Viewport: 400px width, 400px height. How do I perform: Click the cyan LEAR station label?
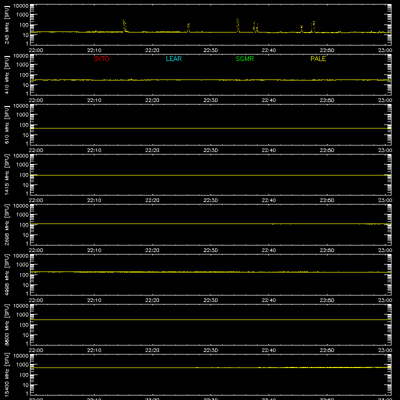173,58
